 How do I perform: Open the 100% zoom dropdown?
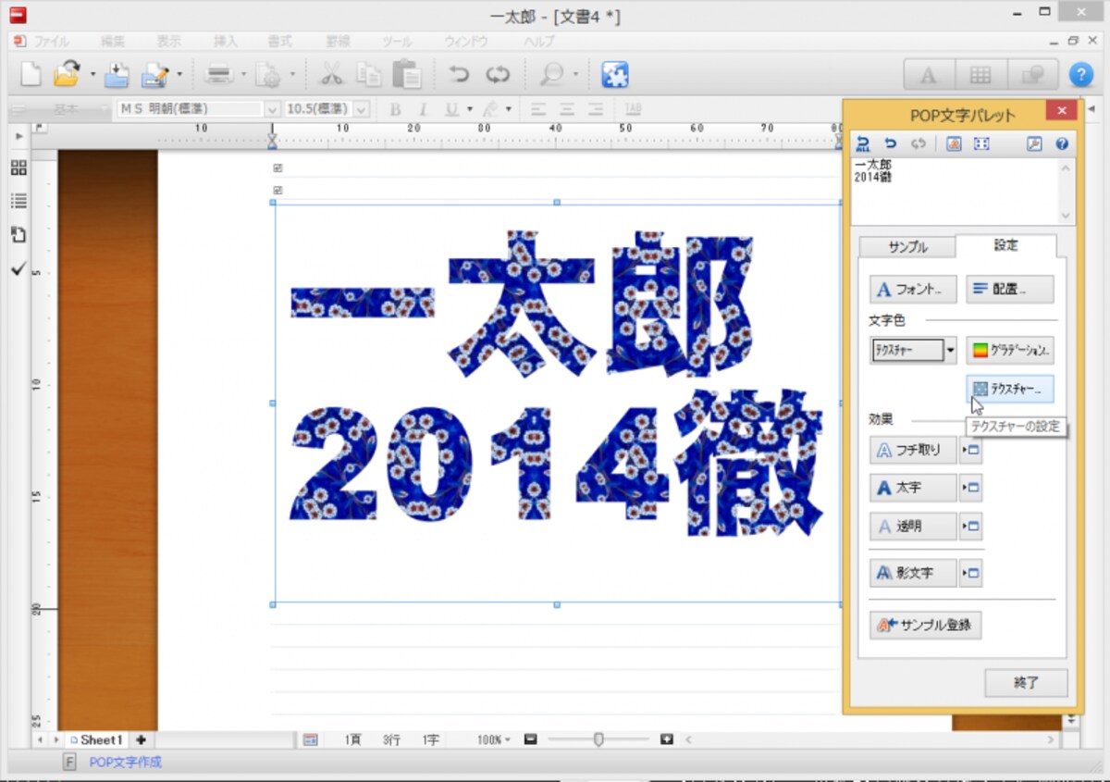click(x=494, y=740)
